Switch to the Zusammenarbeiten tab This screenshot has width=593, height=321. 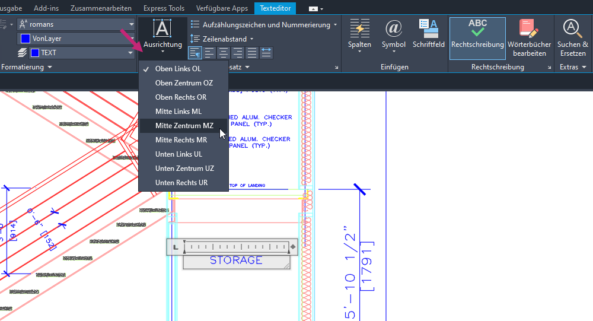(101, 8)
